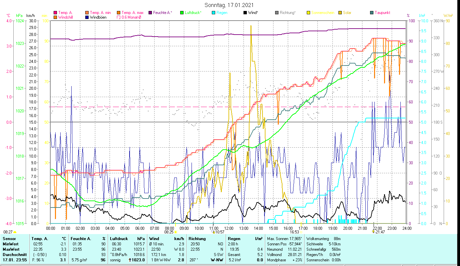Click the Feuchte A.* legend label
The width and height of the screenshot is (460, 266).
click(x=163, y=13)
